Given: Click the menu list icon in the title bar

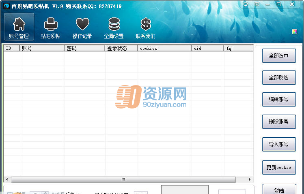Looking at the screenshot, I should [257, 4].
